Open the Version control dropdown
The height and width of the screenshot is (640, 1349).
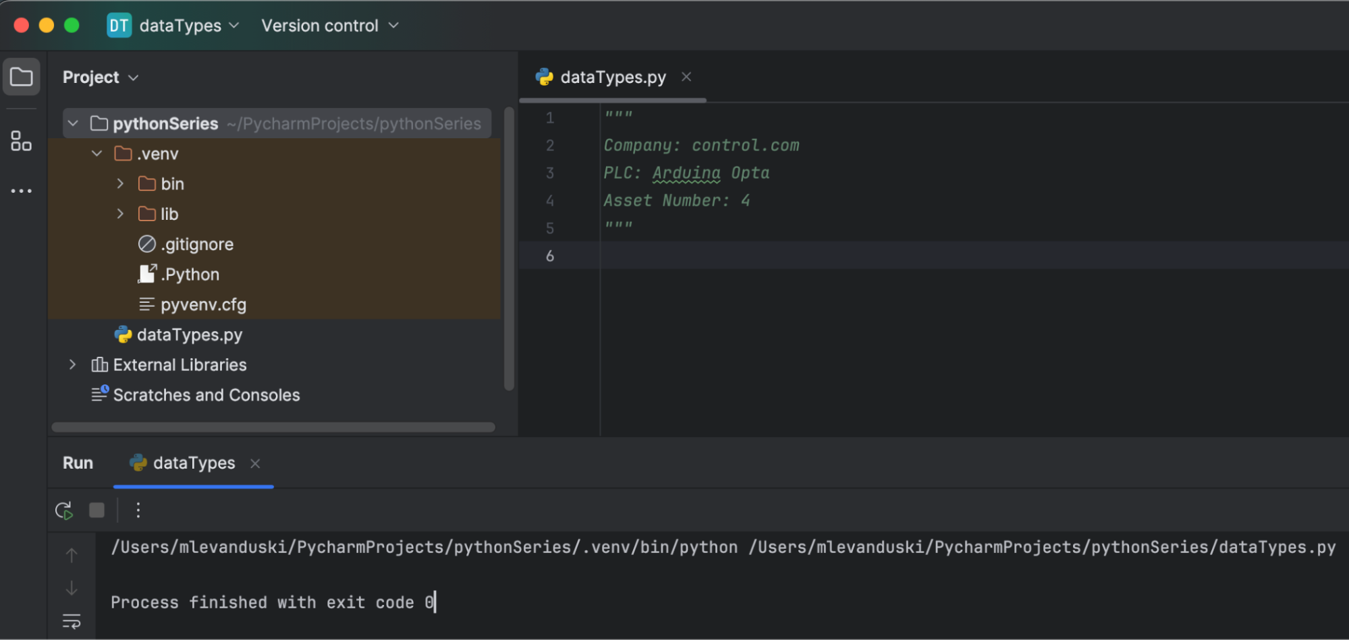(x=329, y=26)
